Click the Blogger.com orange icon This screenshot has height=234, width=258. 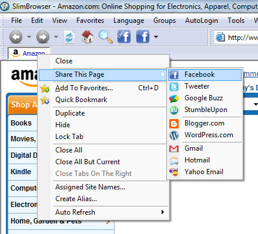pyautogui.click(x=174, y=124)
